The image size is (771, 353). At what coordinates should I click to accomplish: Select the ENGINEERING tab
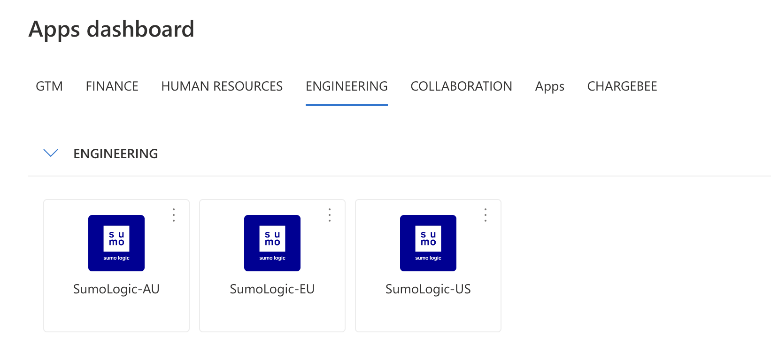347,86
